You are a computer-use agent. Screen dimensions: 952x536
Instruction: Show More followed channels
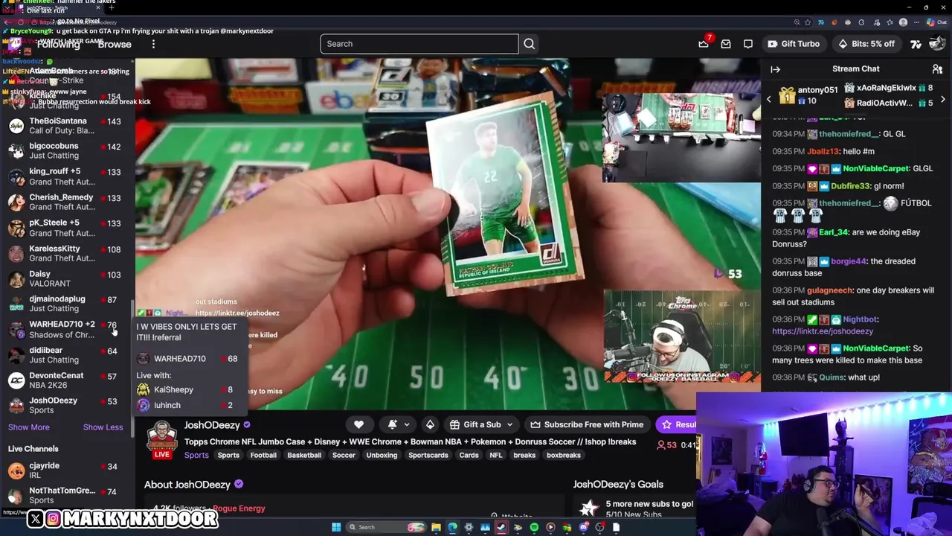[x=29, y=427]
